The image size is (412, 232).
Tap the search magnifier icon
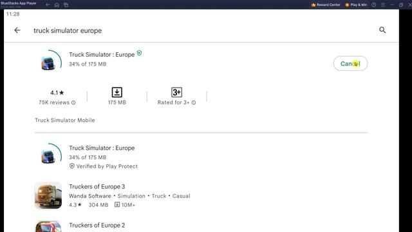(382, 30)
